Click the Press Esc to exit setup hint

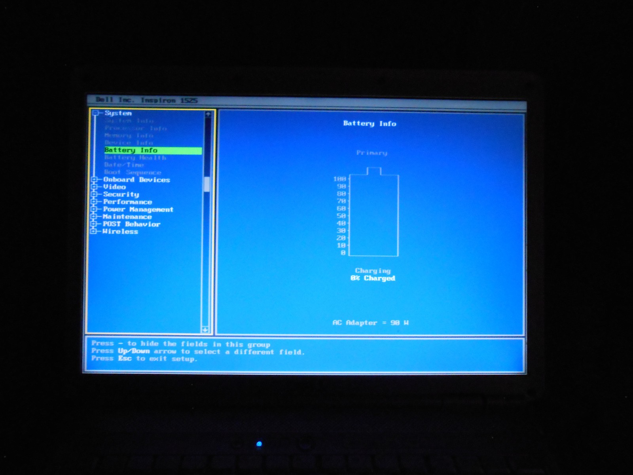tap(144, 359)
